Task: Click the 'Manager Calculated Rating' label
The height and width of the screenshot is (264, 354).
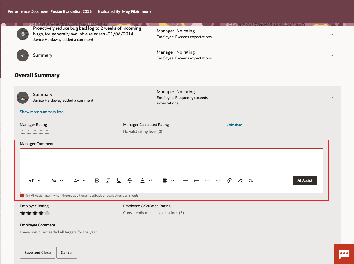Action: click(146, 125)
